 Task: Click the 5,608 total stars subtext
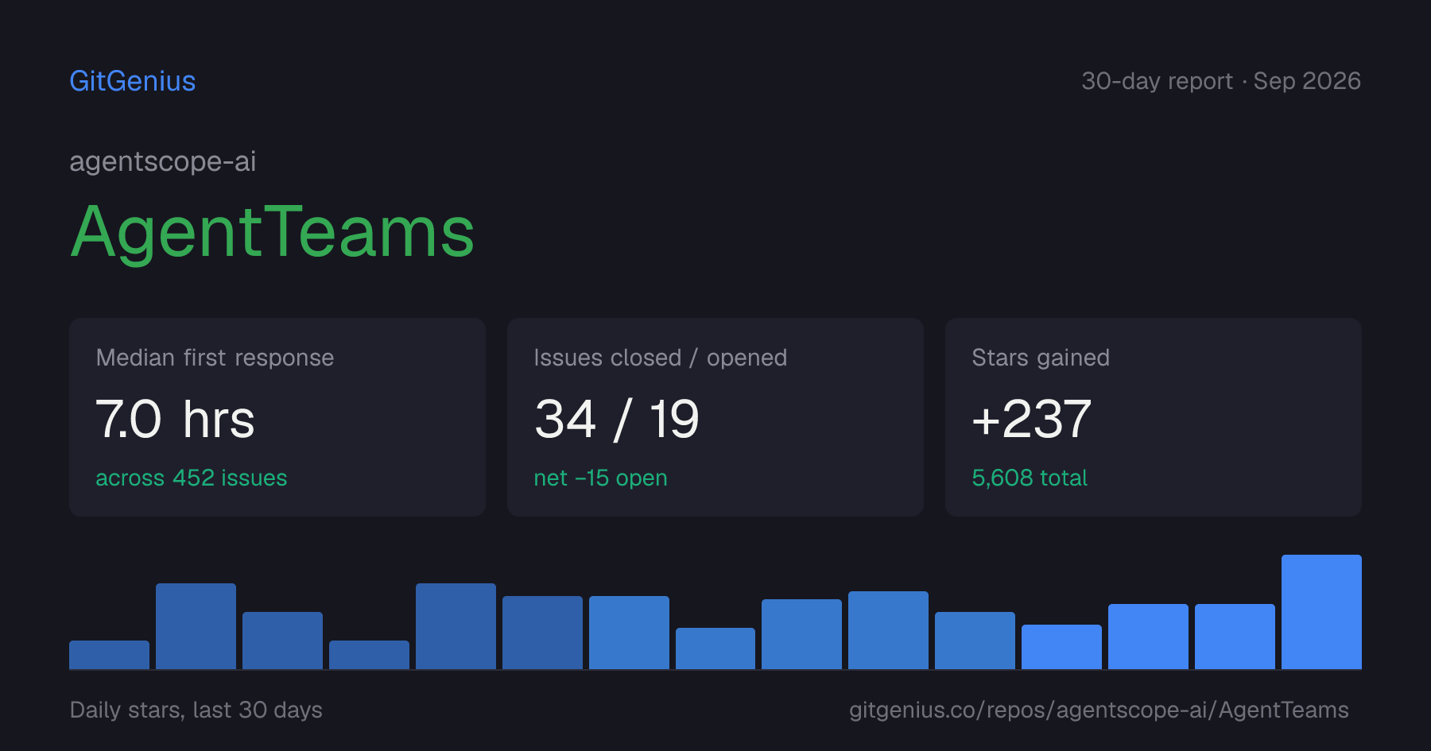[1030, 478]
